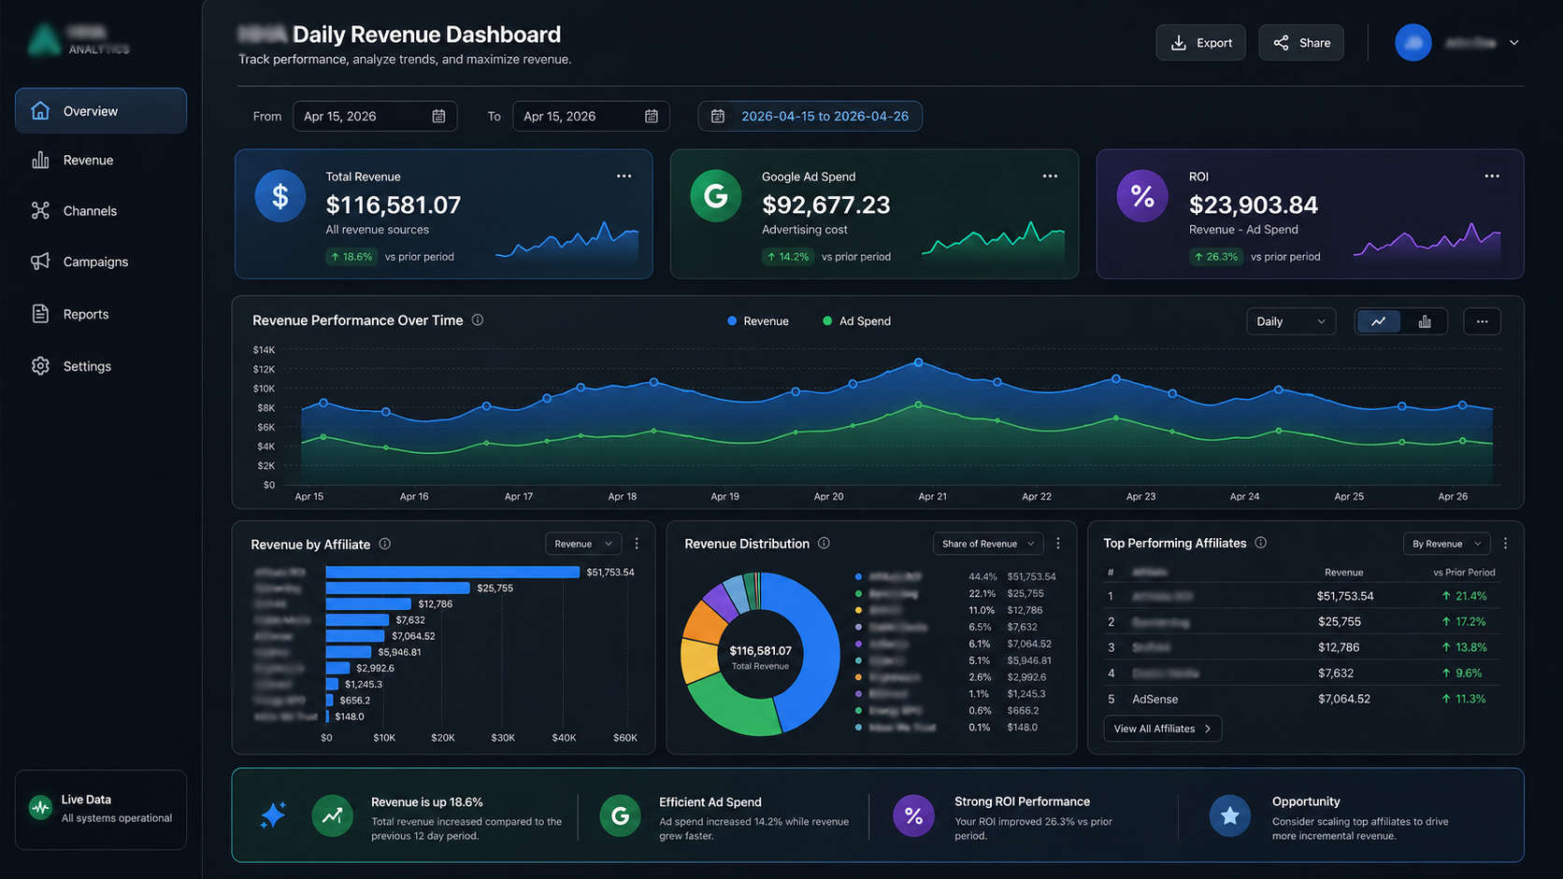Click the Share button

click(1301, 43)
